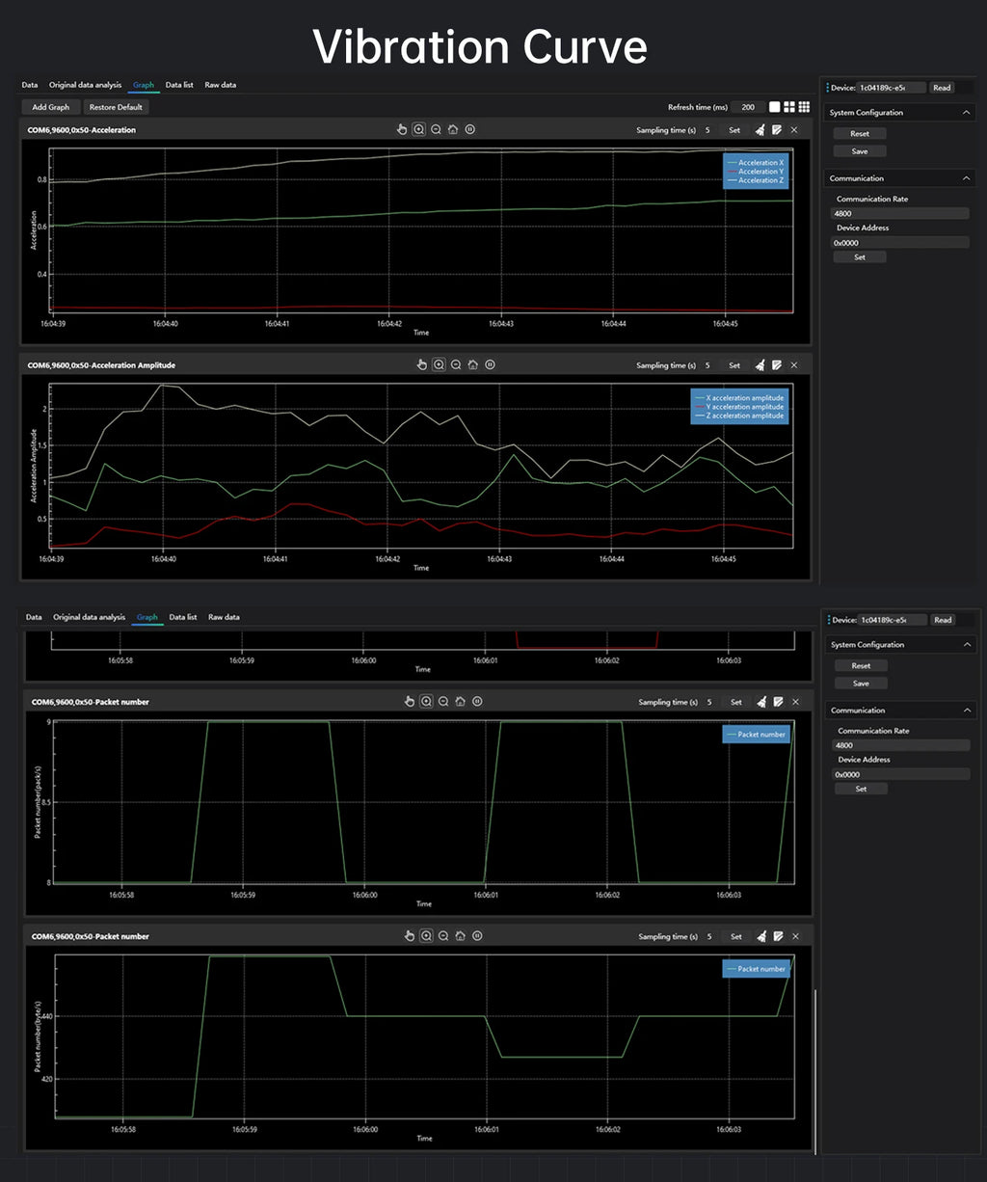Zoom in on byte/s Packet number graph
The width and height of the screenshot is (987, 1182).
[426, 935]
